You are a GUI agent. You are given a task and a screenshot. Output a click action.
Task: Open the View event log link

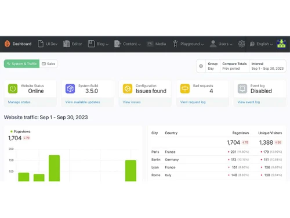click(x=249, y=102)
